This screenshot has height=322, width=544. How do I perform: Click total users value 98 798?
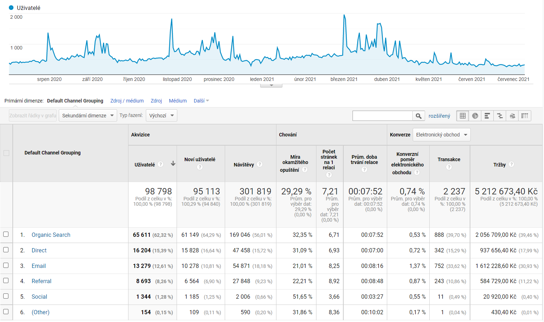click(x=158, y=191)
